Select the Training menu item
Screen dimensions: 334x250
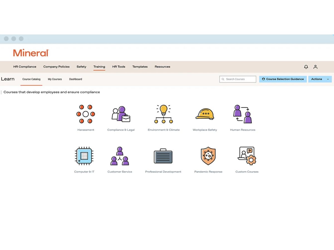tap(99, 67)
